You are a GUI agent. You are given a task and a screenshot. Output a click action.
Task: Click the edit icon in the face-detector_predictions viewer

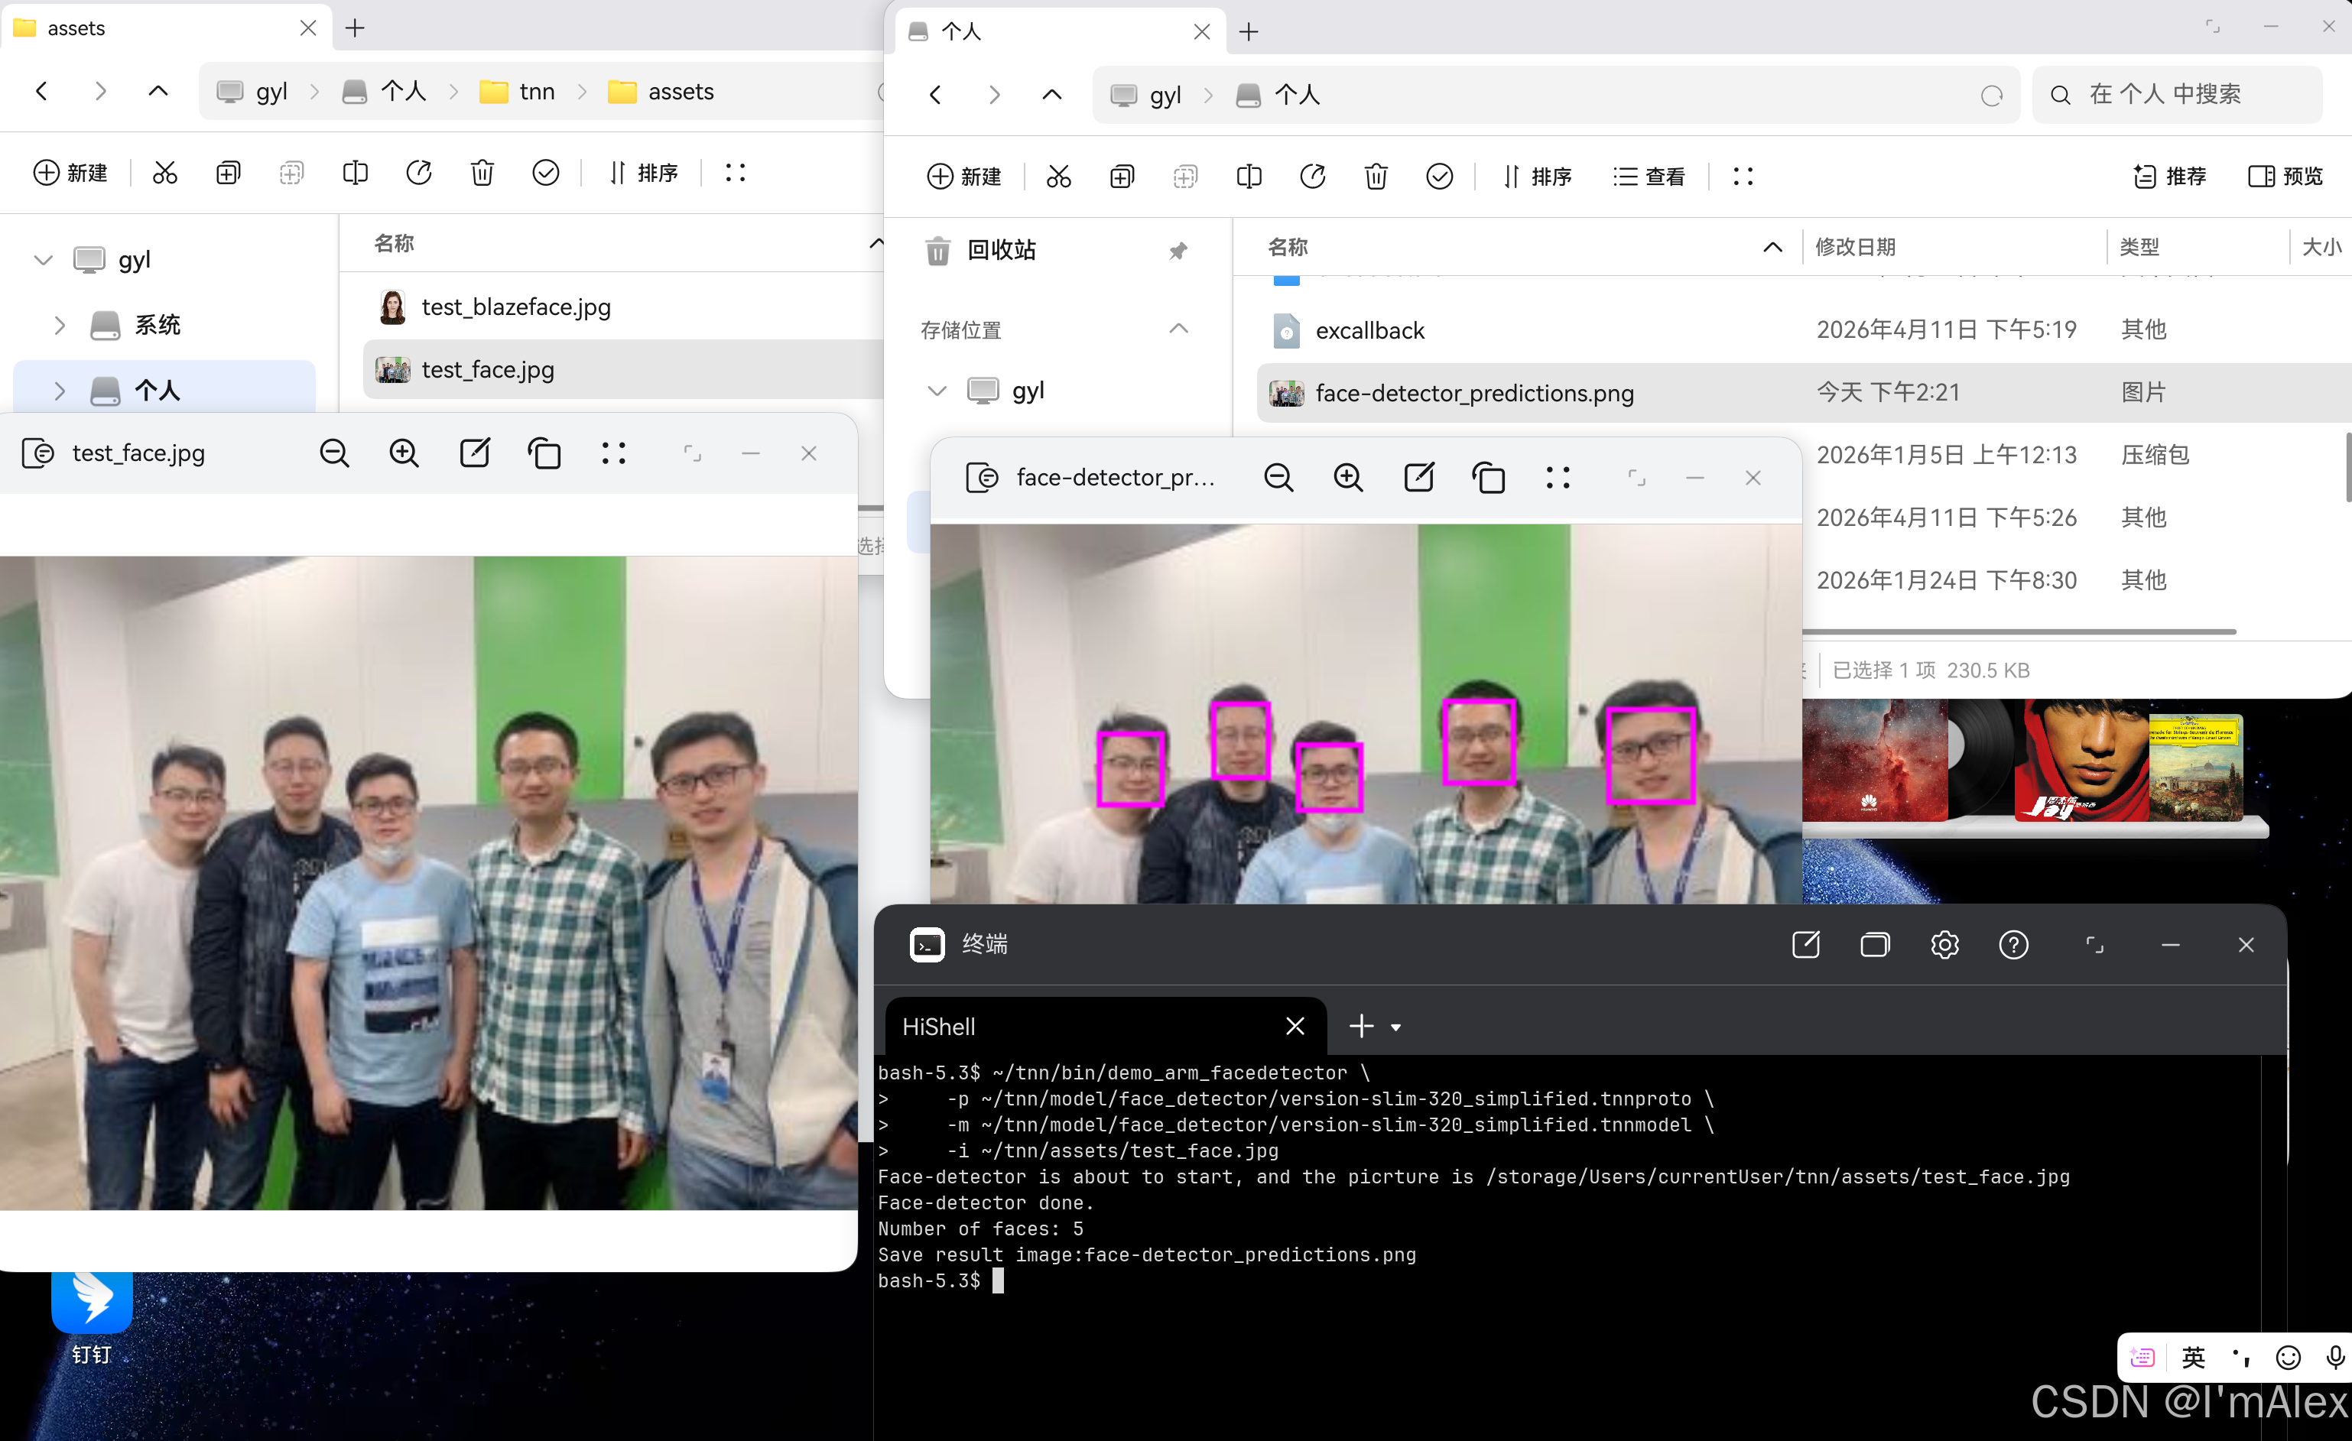pyautogui.click(x=1418, y=478)
